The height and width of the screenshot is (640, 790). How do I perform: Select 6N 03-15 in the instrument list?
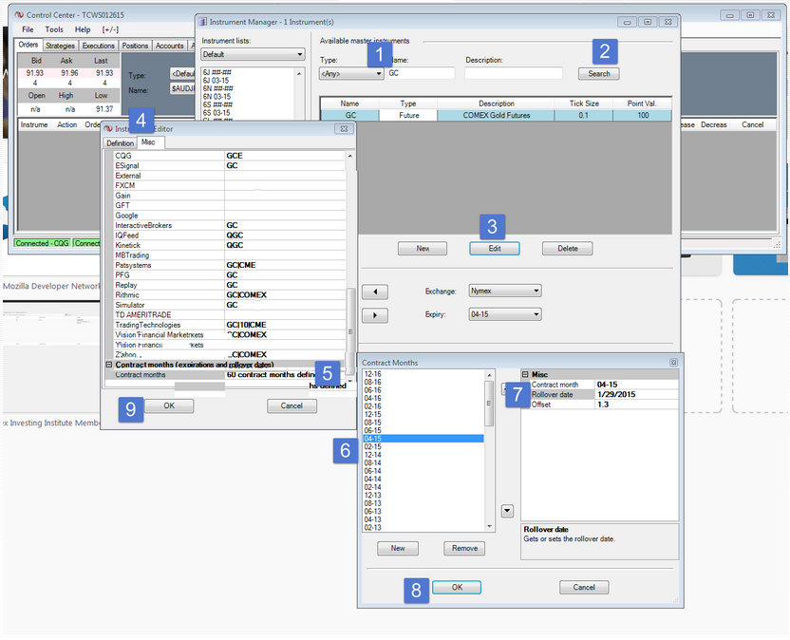217,97
